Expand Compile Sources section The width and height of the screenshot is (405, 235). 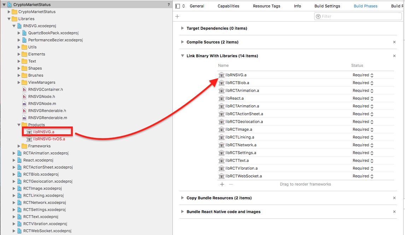pos(182,42)
